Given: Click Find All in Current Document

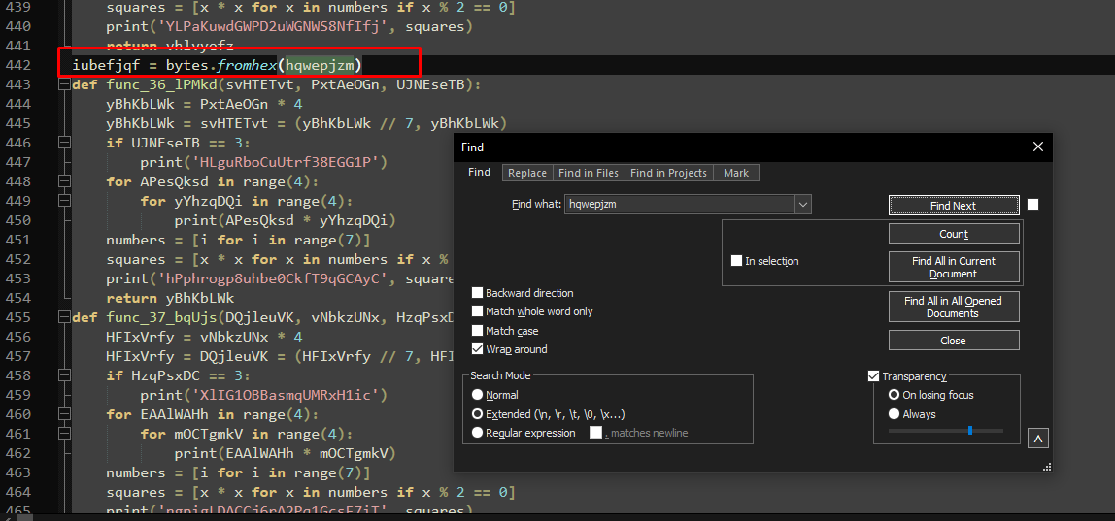Looking at the screenshot, I should (x=954, y=267).
